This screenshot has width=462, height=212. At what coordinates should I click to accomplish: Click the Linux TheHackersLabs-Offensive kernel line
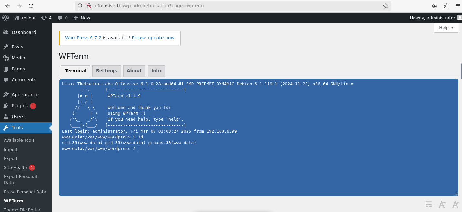tap(208, 84)
